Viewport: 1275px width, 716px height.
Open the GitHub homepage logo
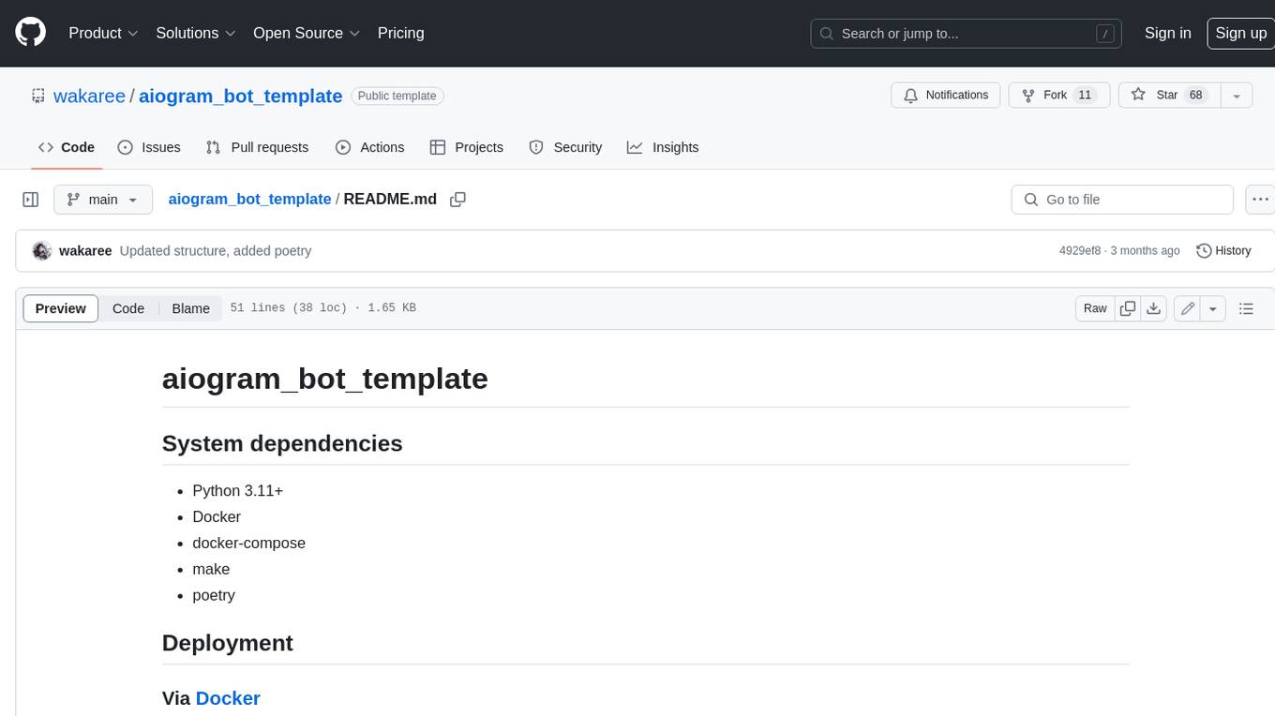[x=30, y=33]
